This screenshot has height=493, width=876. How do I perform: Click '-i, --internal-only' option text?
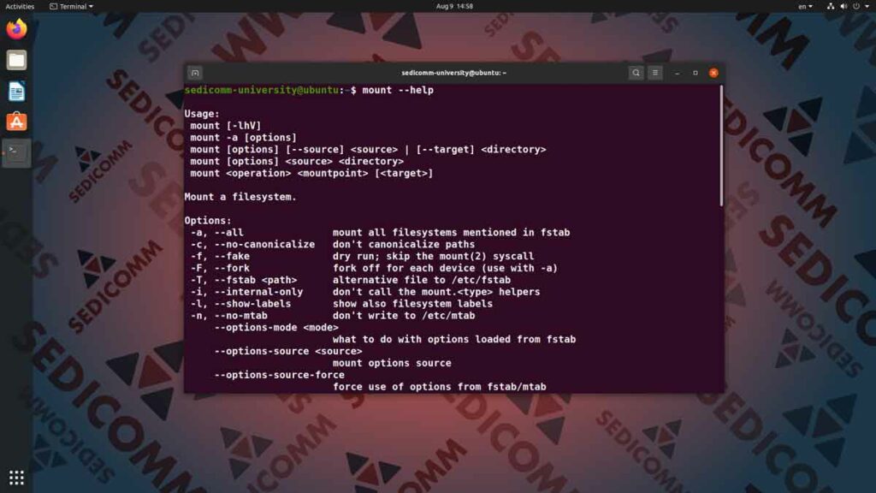click(246, 292)
